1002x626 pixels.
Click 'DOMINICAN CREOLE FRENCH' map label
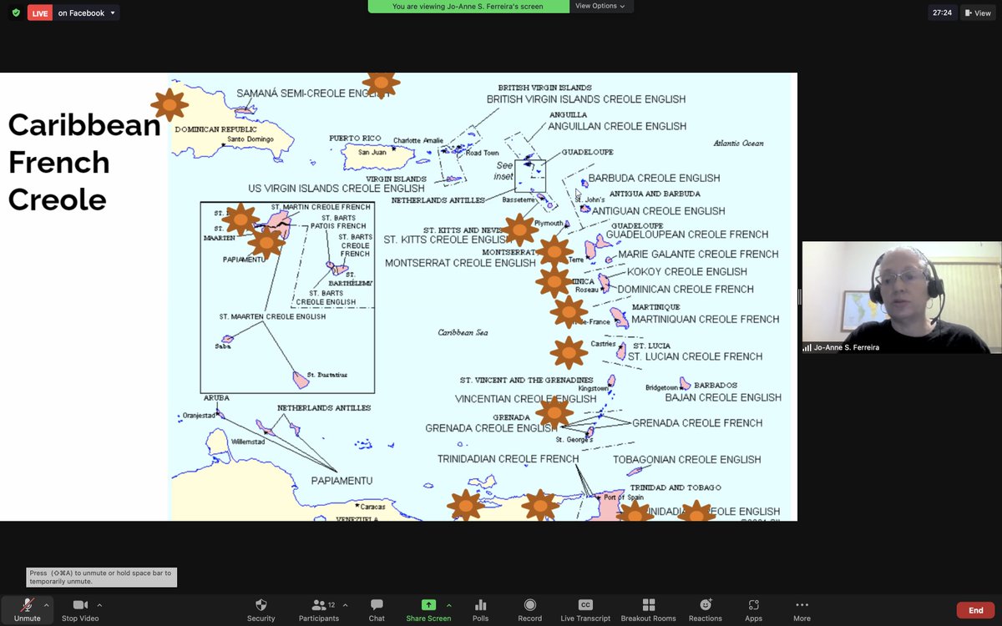pyautogui.click(x=686, y=289)
